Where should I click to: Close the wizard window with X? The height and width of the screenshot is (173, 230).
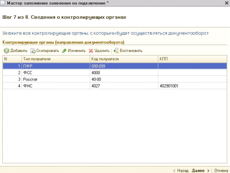point(226,3)
